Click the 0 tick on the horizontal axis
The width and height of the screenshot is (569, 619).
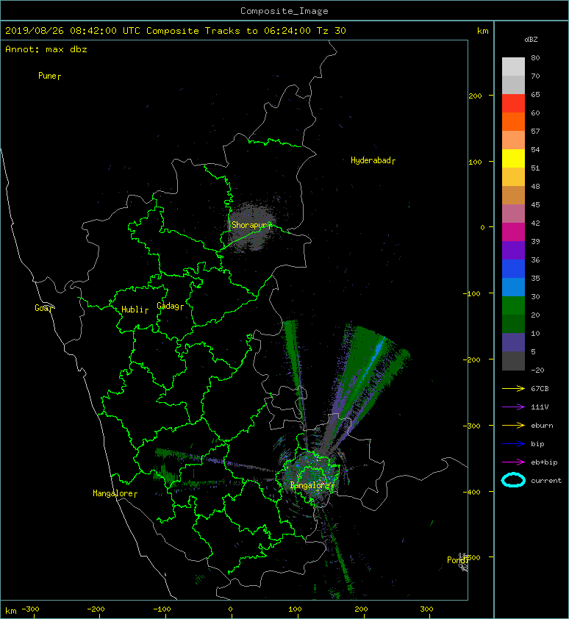click(230, 609)
